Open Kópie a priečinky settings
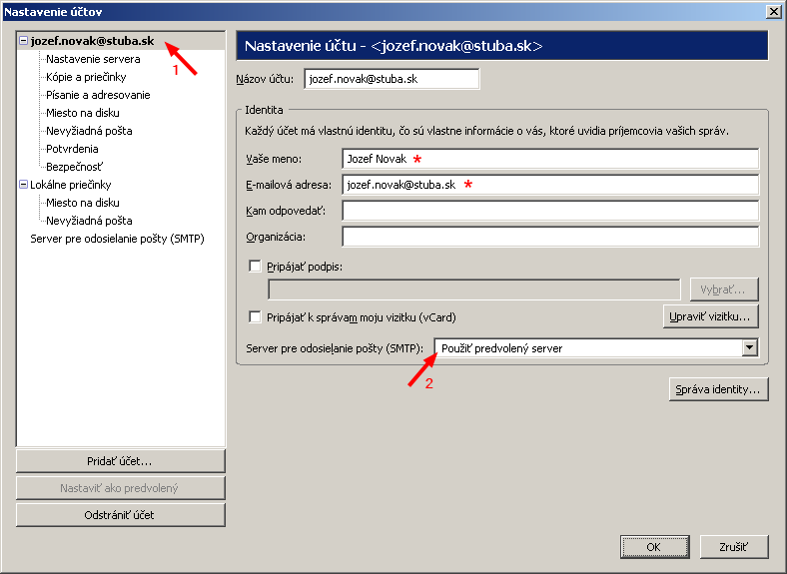Image resolution: width=787 pixels, height=574 pixels. coord(86,77)
